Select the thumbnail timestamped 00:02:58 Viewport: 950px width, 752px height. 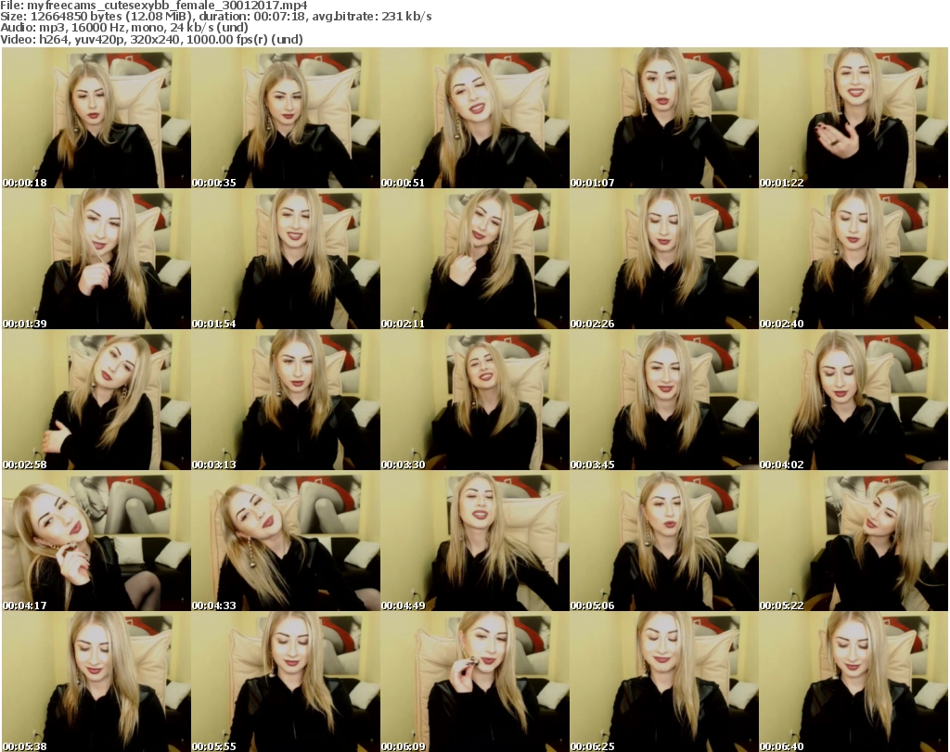click(x=96, y=401)
